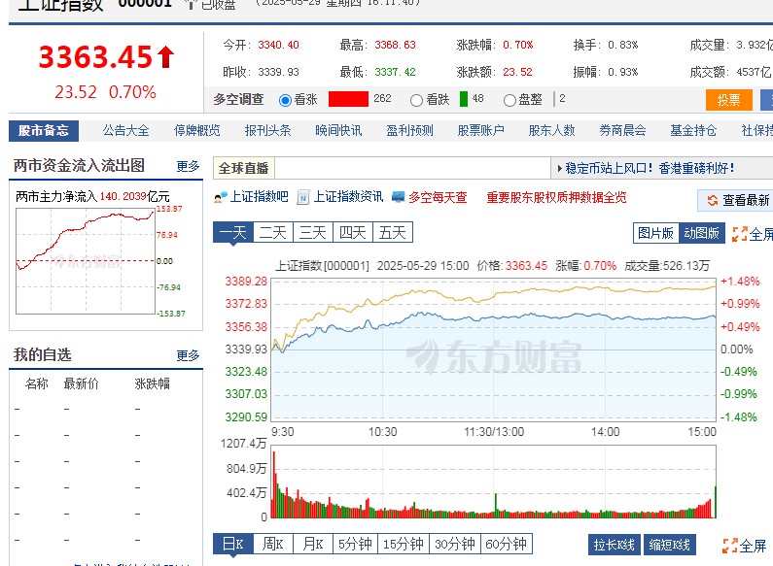Open headline 稳定币站上风口 news link
Image resolution: width=773 pixels, height=566 pixels.
650,169
